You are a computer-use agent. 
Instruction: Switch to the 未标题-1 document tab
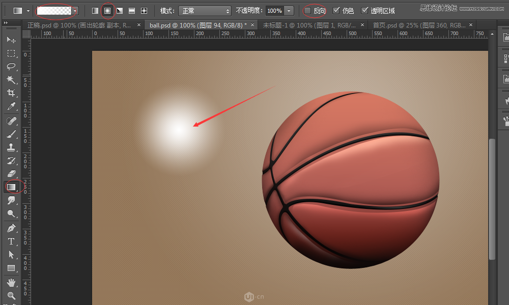pyautogui.click(x=309, y=25)
